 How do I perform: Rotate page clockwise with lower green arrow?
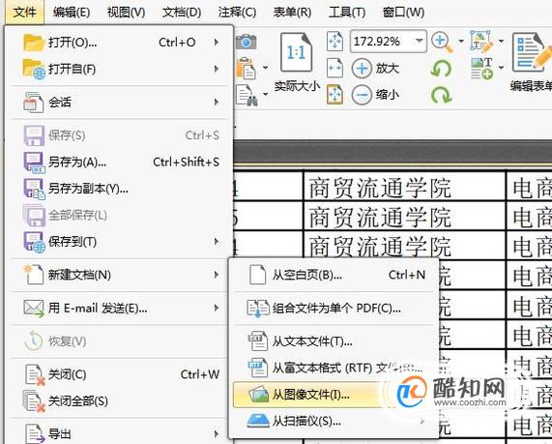(441, 95)
